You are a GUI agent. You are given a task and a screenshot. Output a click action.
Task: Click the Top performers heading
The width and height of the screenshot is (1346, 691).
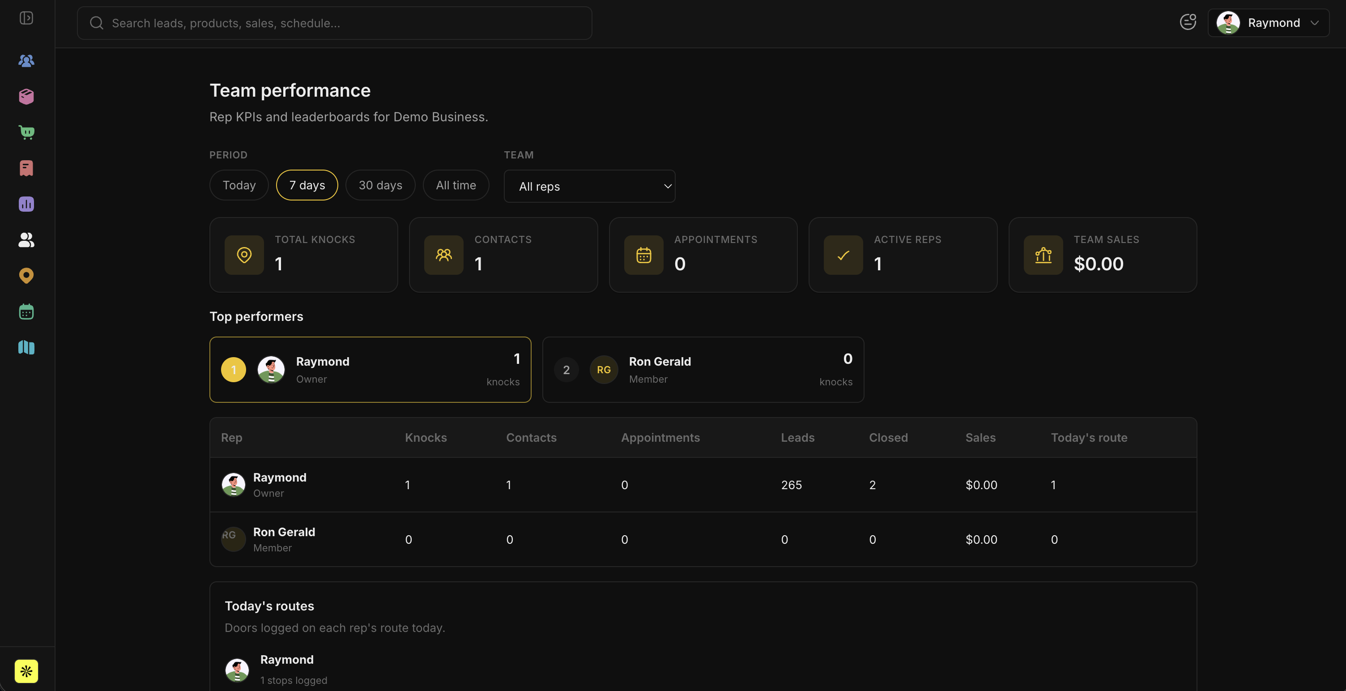[x=256, y=316]
